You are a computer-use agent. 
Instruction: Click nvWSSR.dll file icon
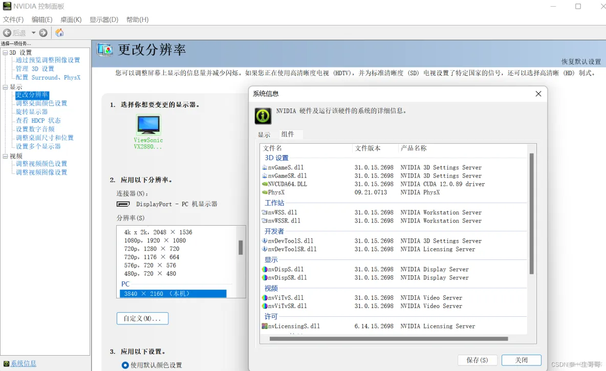(x=265, y=221)
